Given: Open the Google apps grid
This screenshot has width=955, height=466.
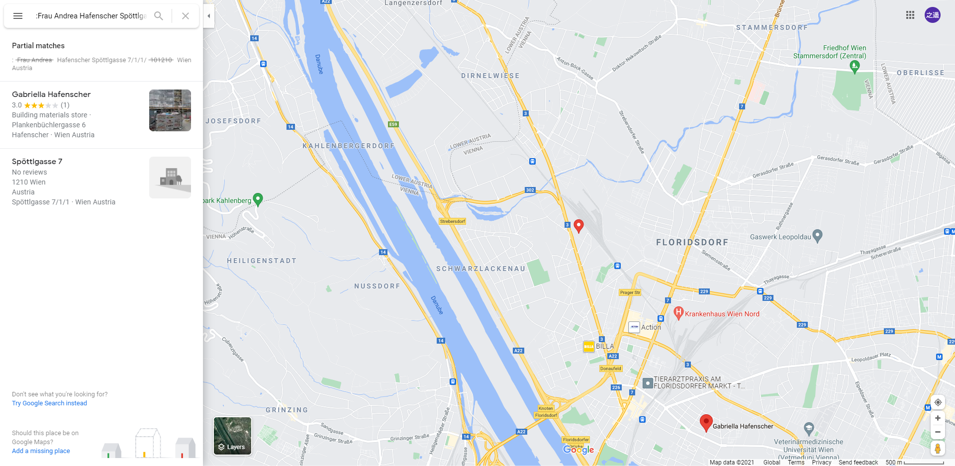Looking at the screenshot, I should click(910, 15).
